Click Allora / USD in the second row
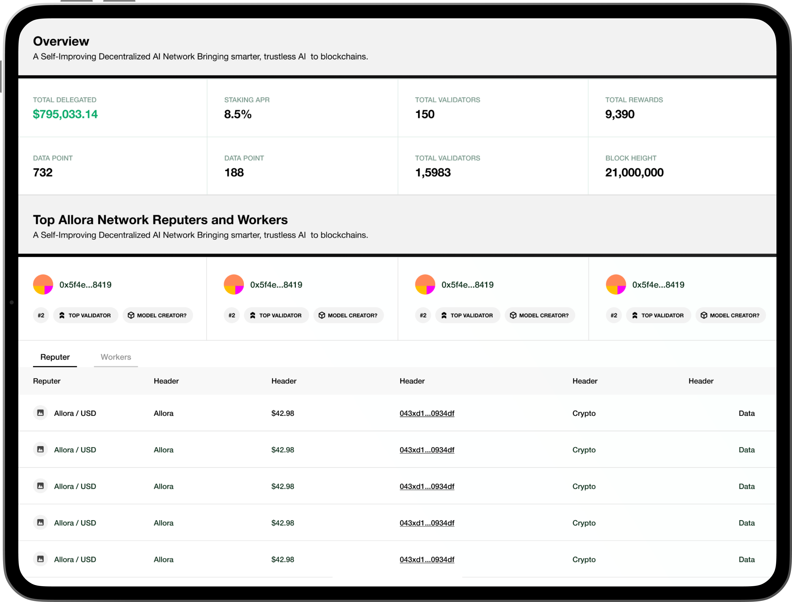Screen dimensions: 792x602 pos(75,450)
